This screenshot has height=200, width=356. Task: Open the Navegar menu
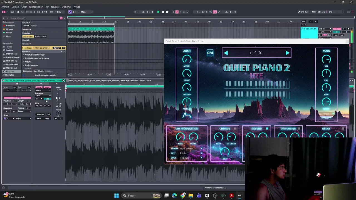click(x=55, y=7)
